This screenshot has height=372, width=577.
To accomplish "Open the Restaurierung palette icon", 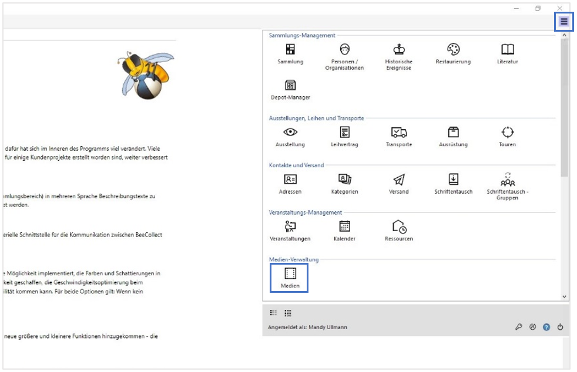I will click(453, 50).
